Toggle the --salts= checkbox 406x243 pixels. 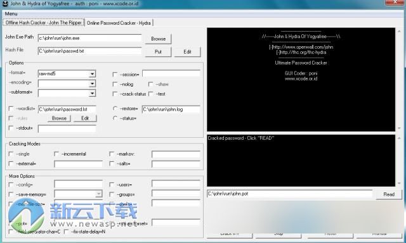112,164
